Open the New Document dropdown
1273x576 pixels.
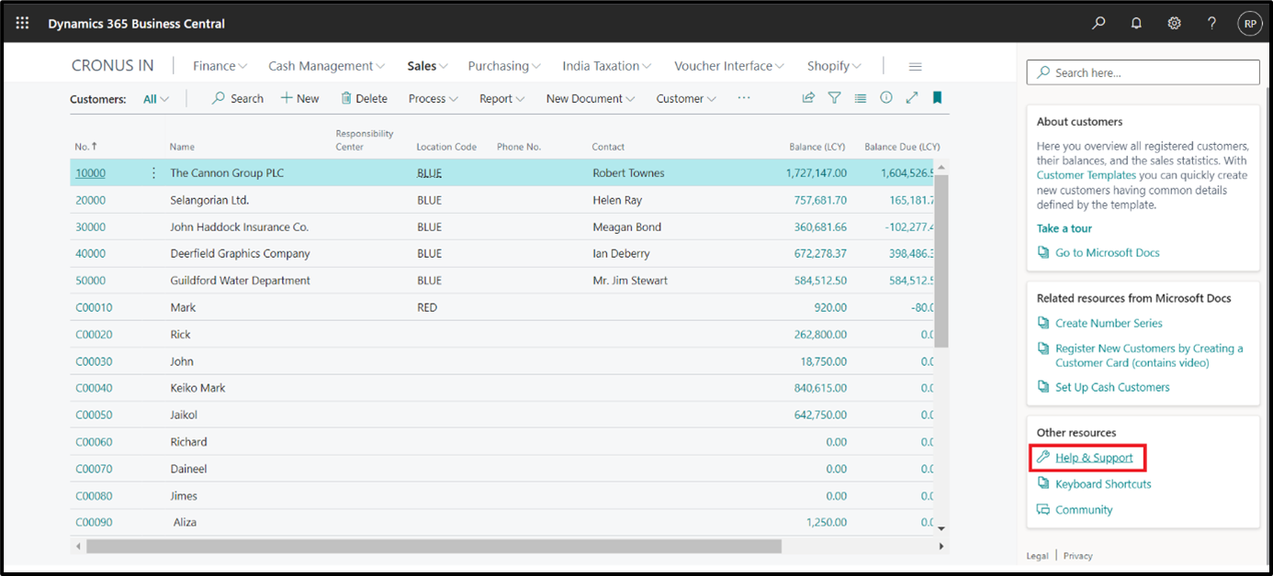591,98
